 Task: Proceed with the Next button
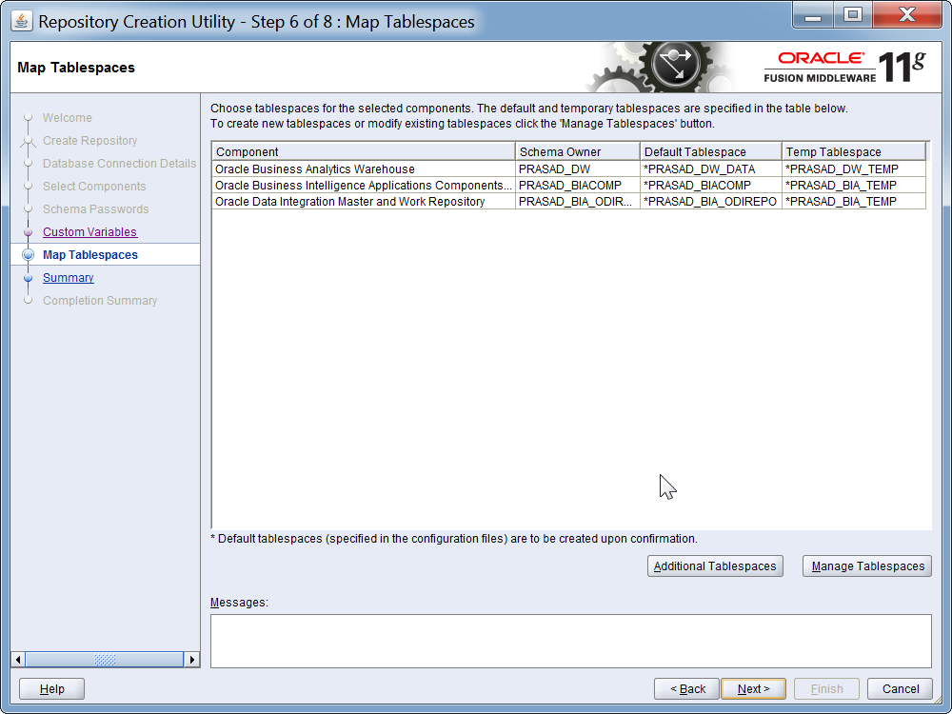click(x=753, y=688)
